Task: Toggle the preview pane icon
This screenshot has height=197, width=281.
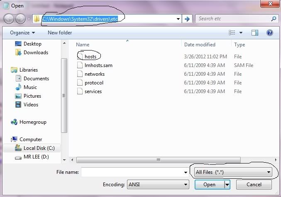Action: (x=255, y=32)
